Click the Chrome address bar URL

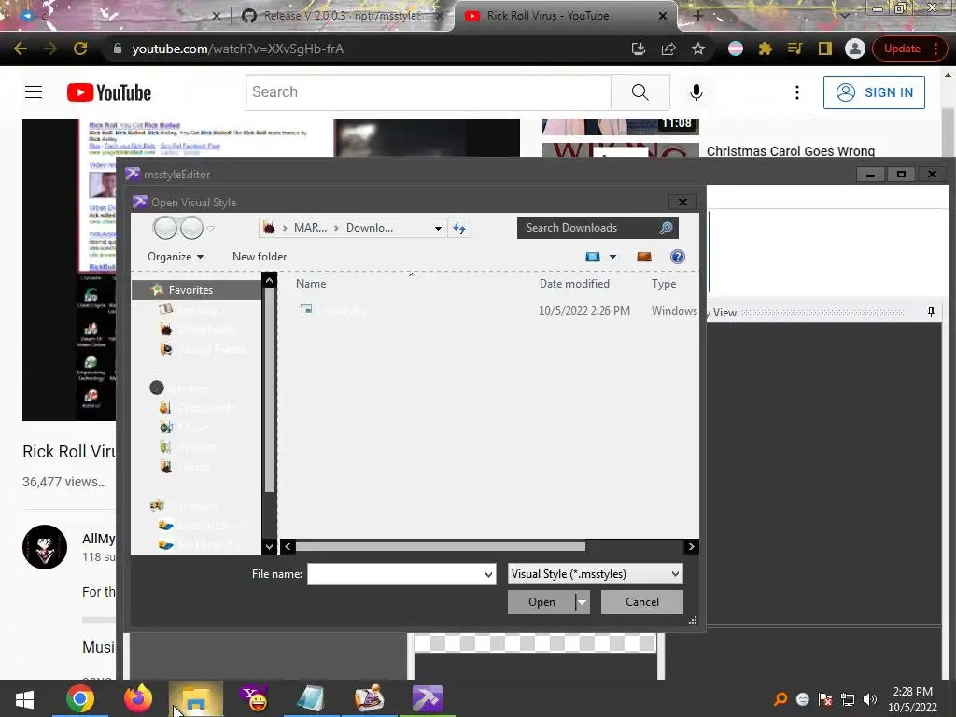pos(238,49)
